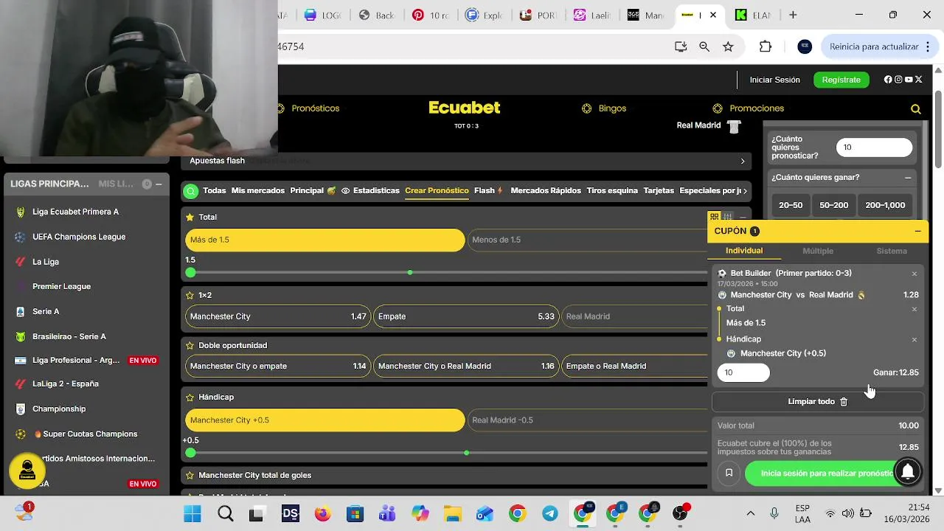Pick Manchester City o Real Madrid 1.16
Image resolution: width=944 pixels, height=531 pixels.
pyautogui.click(x=466, y=366)
